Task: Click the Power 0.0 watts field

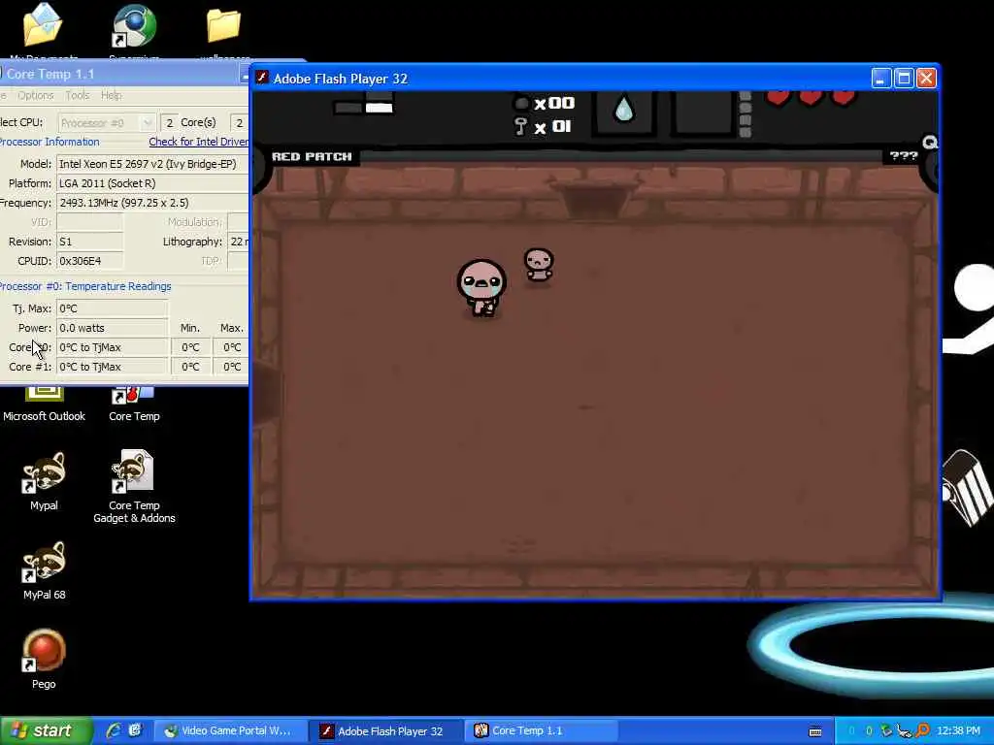Action: tap(113, 328)
